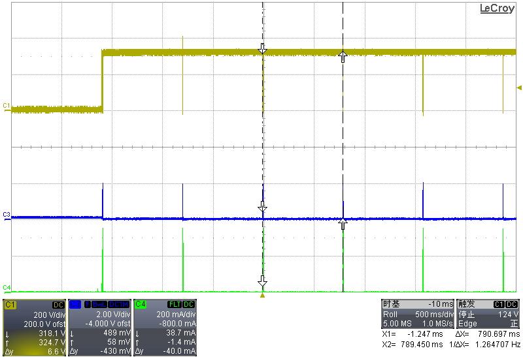
Task: Click the C1 source badge in trigger box
Action: [499, 304]
